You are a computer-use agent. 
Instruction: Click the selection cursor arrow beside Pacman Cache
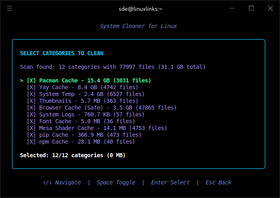22,80
